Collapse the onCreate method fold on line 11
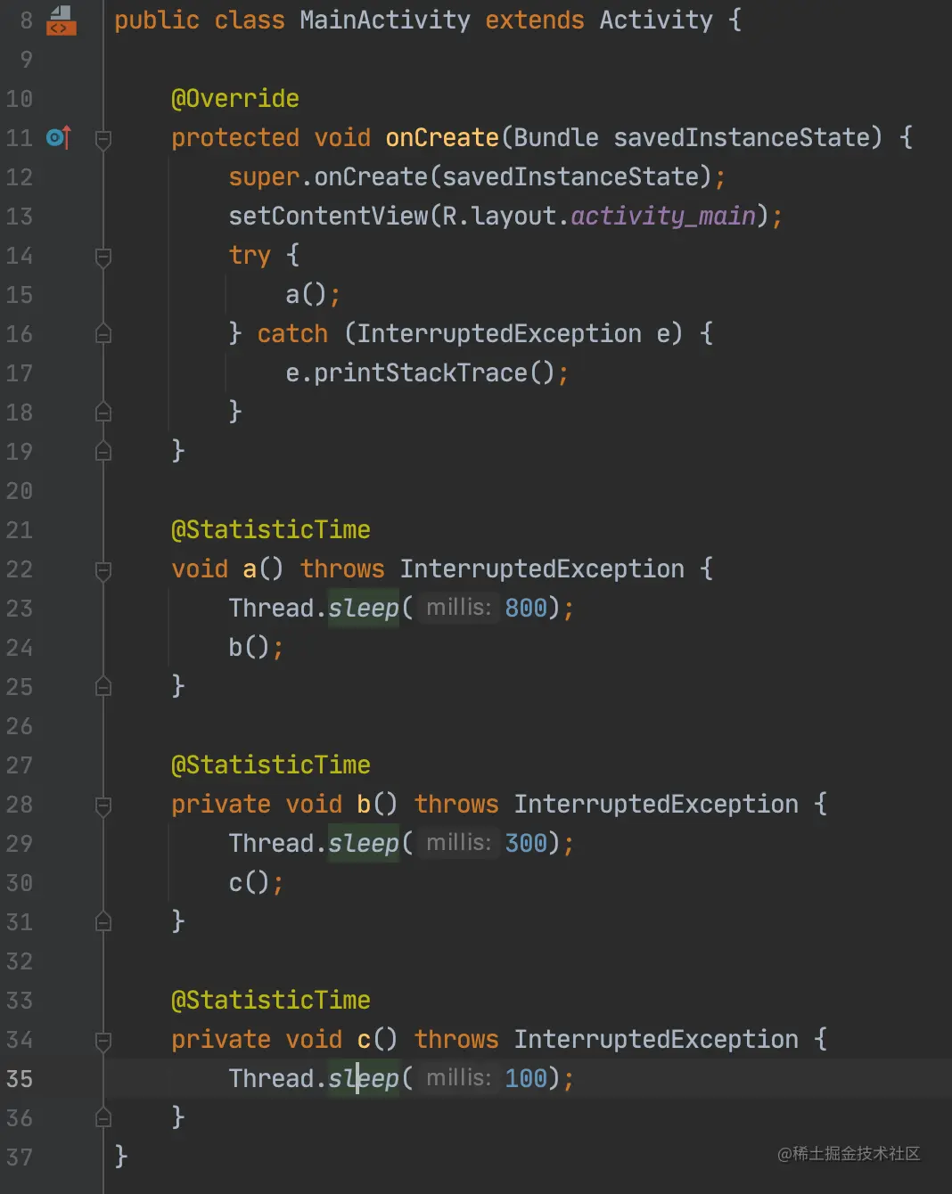Viewport: 952px width, 1194px height. 103,138
